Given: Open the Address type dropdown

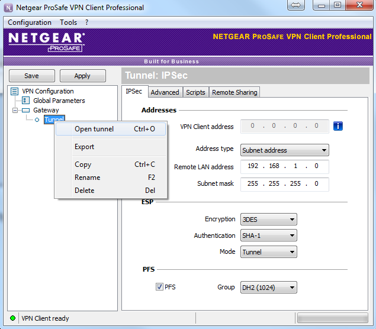Looking at the screenshot, I should [285, 150].
